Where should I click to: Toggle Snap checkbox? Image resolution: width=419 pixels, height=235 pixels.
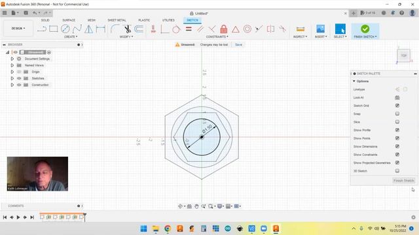(x=397, y=114)
